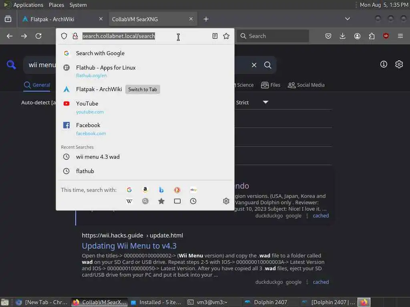This screenshot has width=410, height=307.
Task: Search this time with Wikipedia icon
Action: (x=129, y=201)
